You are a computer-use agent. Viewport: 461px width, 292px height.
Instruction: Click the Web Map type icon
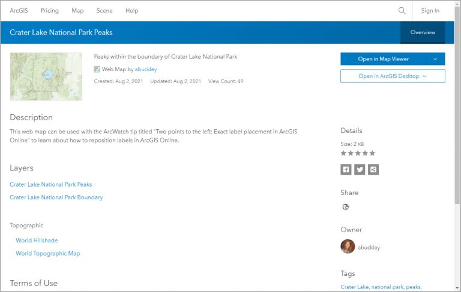pos(97,69)
